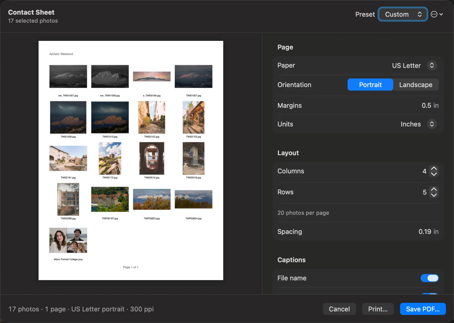Click the Margins value 0.5 in field
454x323 pixels.
click(430, 106)
